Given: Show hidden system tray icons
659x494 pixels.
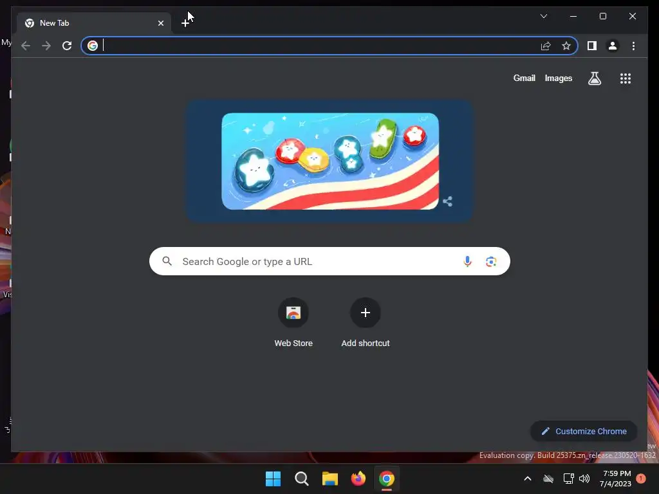Looking at the screenshot, I should click(x=528, y=479).
